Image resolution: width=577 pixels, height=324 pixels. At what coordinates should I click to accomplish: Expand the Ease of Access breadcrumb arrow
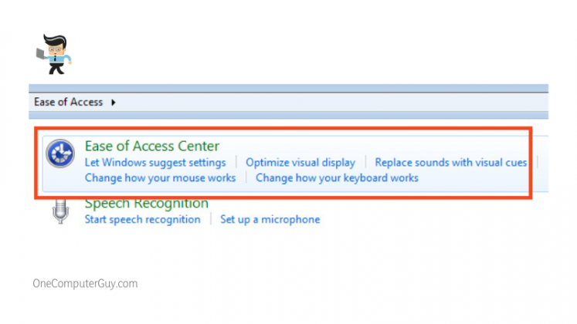114,102
